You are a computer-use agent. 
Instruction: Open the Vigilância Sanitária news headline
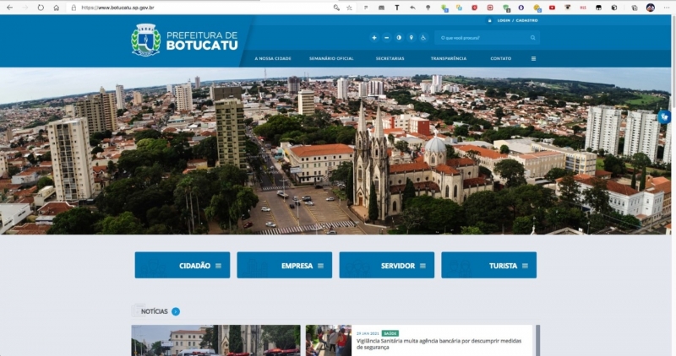point(439,343)
